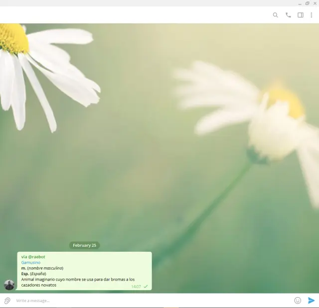Screen dimensions: 319x308
Task: Start a voice call
Action: point(288,15)
